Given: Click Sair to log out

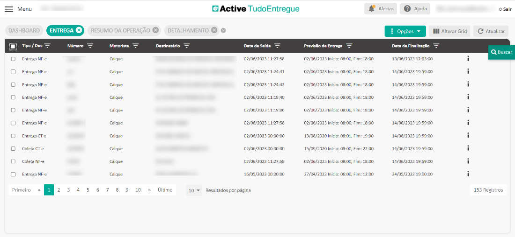Looking at the screenshot, I should tap(505, 9).
